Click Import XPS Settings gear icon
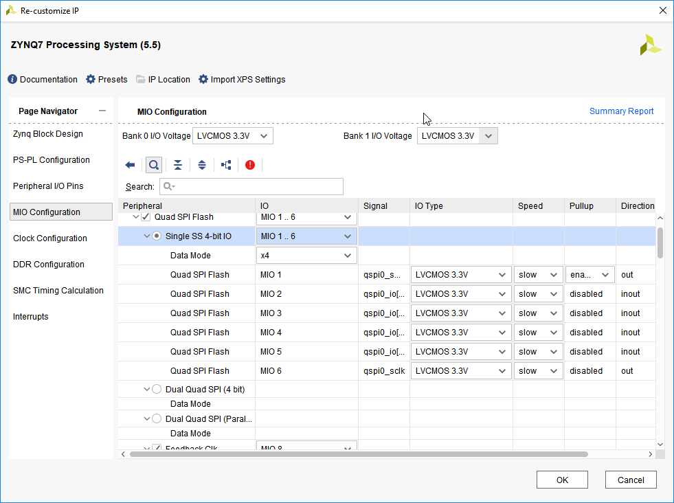This screenshot has width=674, height=503. pyautogui.click(x=203, y=80)
